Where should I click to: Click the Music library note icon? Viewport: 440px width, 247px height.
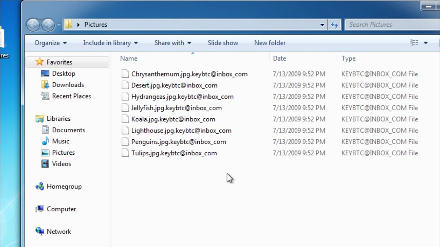point(45,141)
